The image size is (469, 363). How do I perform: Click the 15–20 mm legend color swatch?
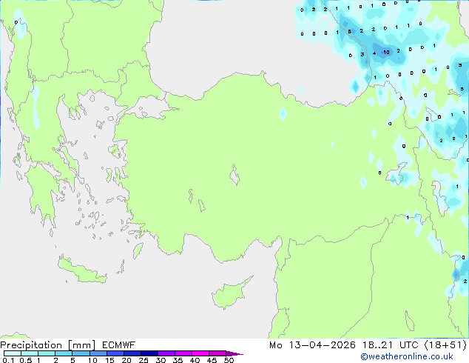point(115,353)
